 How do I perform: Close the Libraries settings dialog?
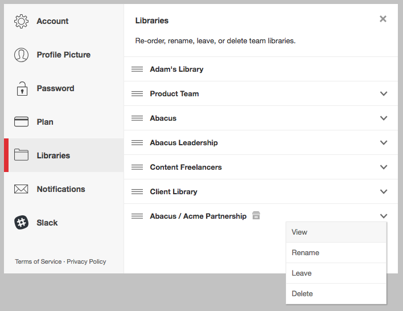(383, 19)
